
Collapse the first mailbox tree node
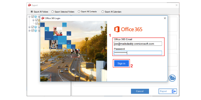coord(29,17)
